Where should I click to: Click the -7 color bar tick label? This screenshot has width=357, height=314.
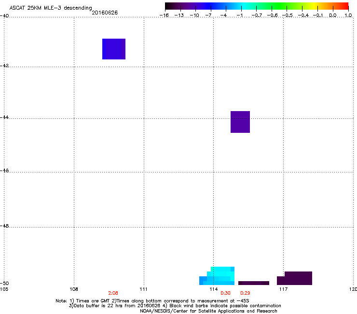click(209, 15)
